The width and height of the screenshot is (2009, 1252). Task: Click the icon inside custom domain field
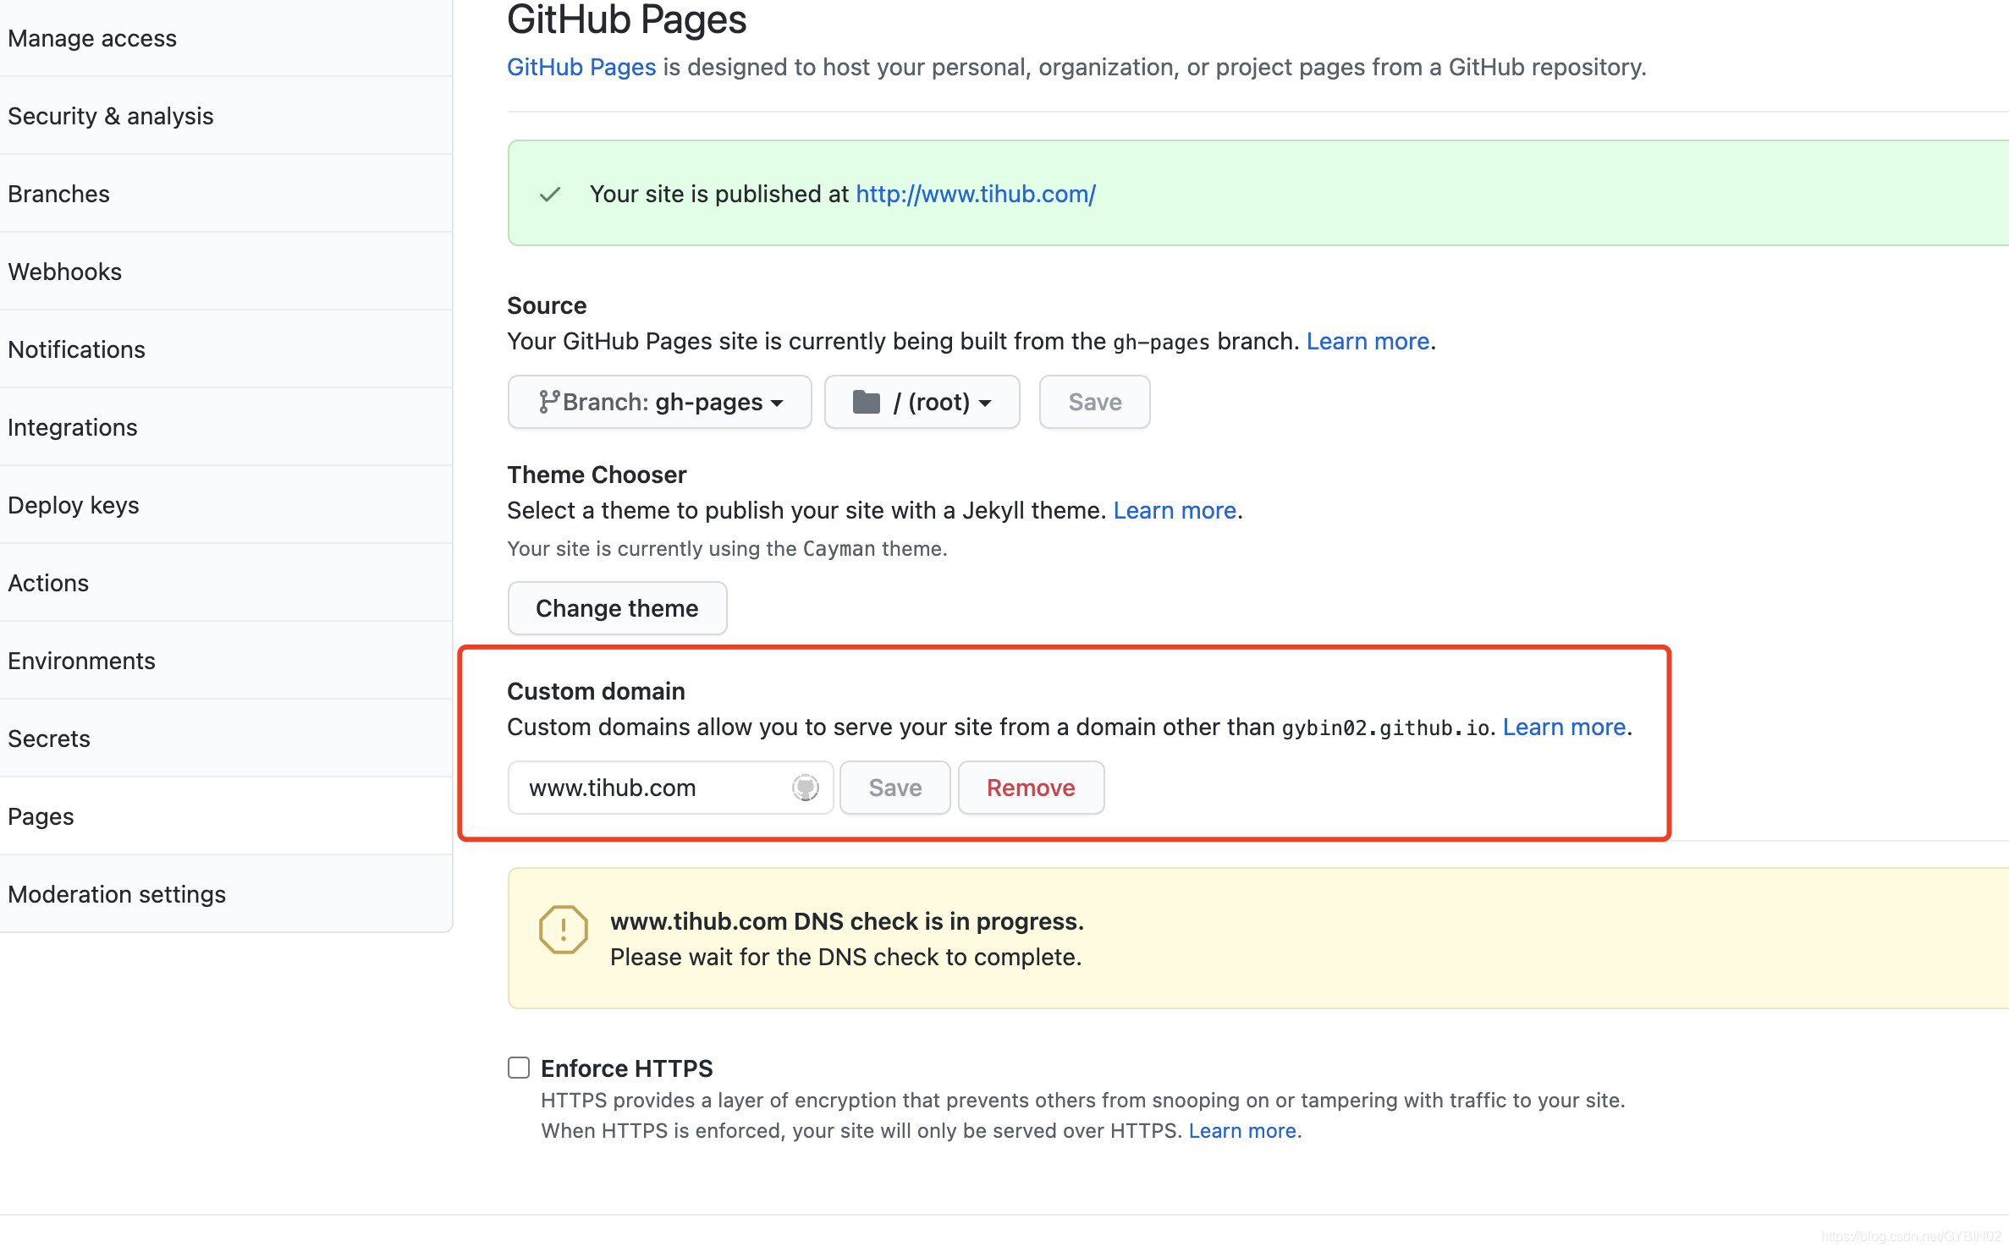[x=805, y=788]
